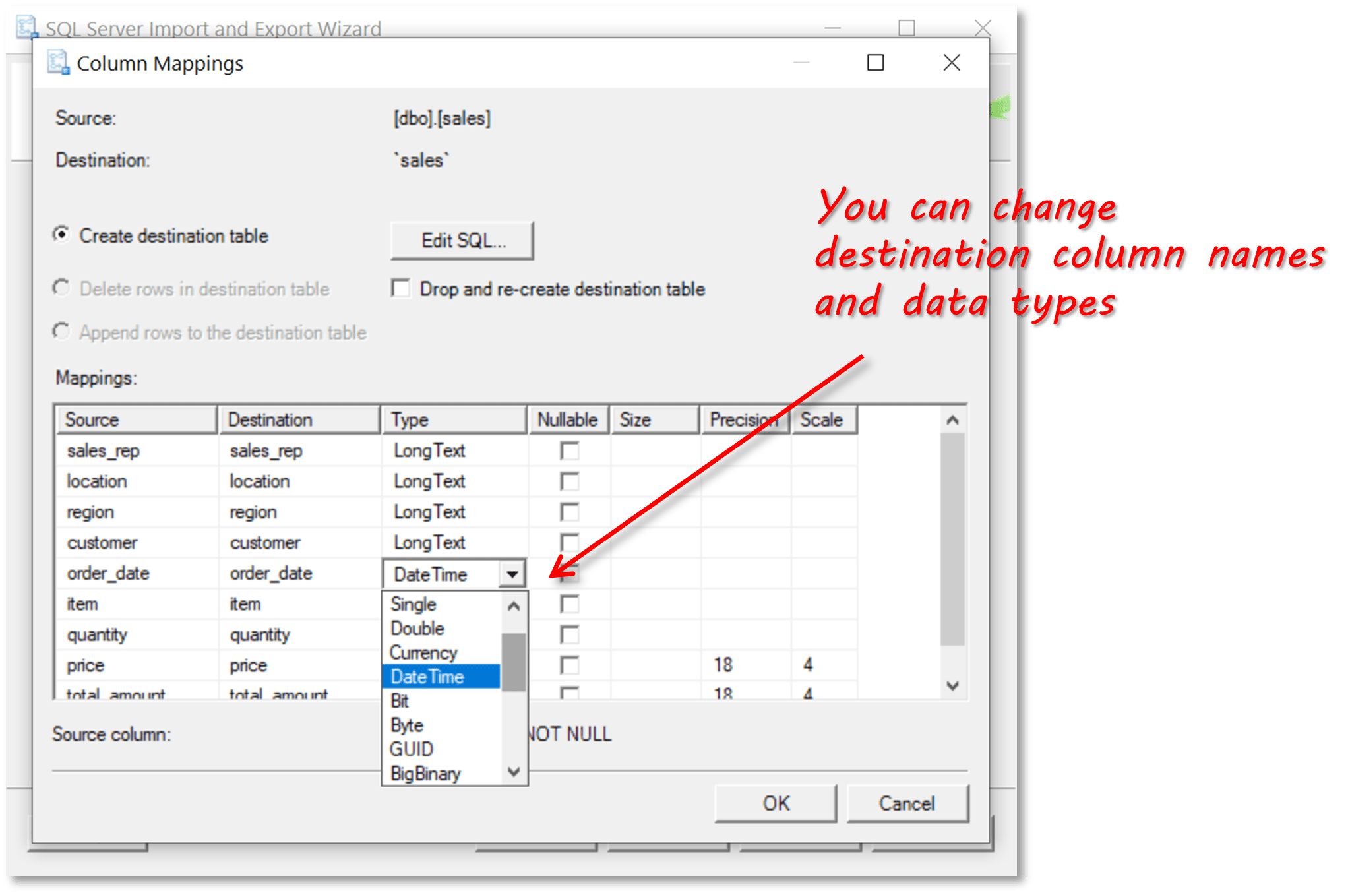Image resolution: width=1348 pixels, height=895 pixels.
Task: Open the DateTime type dropdown arrow
Action: tap(512, 574)
